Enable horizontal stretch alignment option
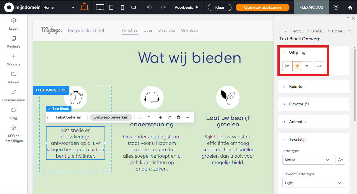Viewport: 357px width, 194px height. tap(319, 66)
